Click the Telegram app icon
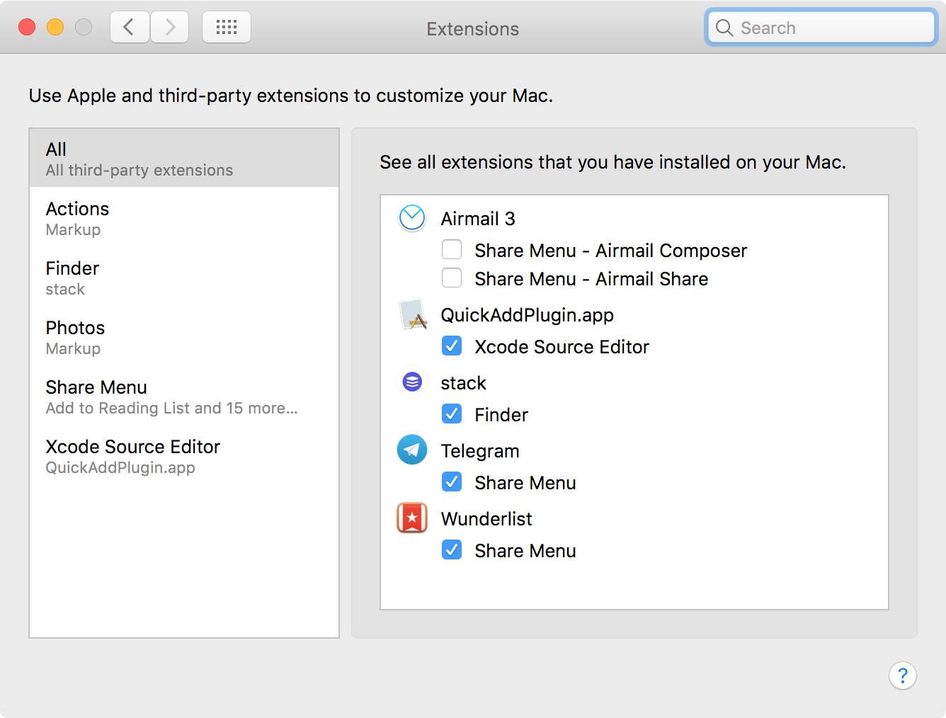The width and height of the screenshot is (946, 718). coord(412,450)
